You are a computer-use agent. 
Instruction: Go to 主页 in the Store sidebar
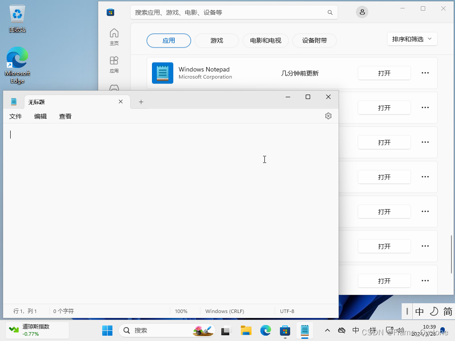(114, 37)
